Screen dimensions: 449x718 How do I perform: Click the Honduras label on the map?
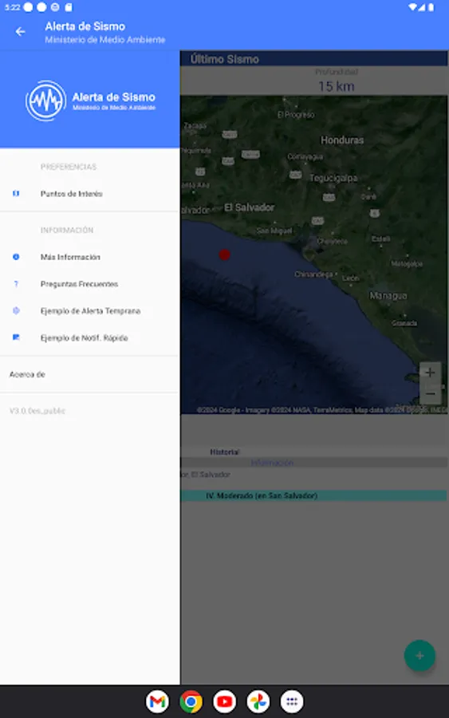point(342,140)
